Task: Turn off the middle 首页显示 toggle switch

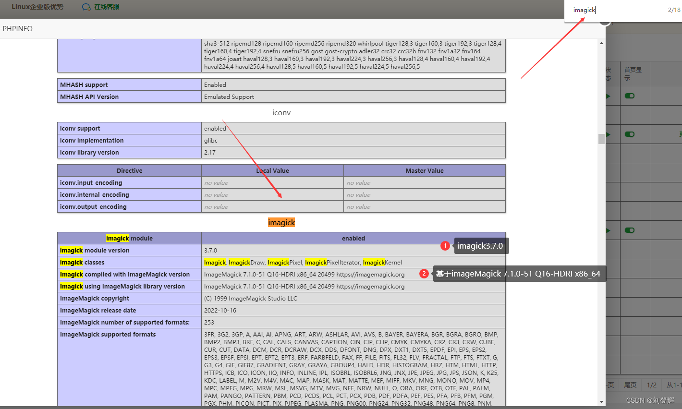Action: coord(629,134)
